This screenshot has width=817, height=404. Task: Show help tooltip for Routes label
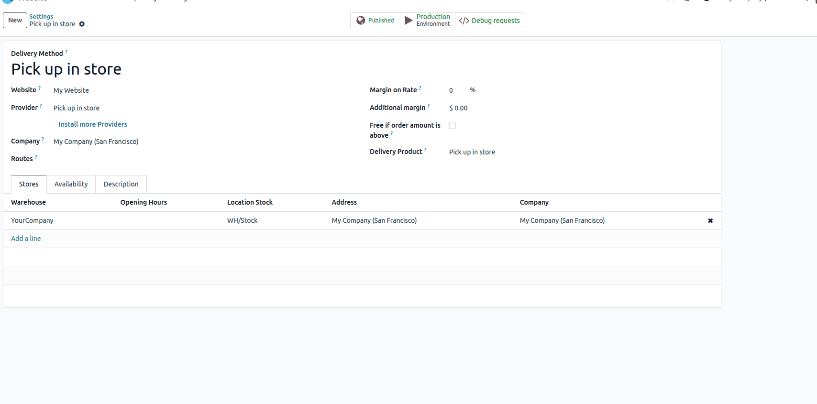(x=36, y=156)
